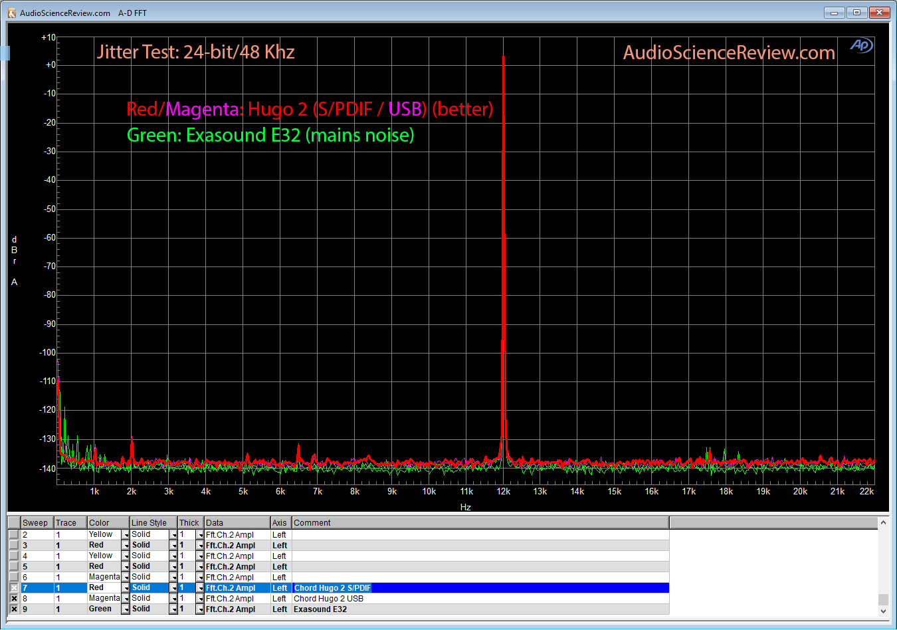This screenshot has width=897, height=630.
Task: Click the Trace column header
Action: point(70,523)
